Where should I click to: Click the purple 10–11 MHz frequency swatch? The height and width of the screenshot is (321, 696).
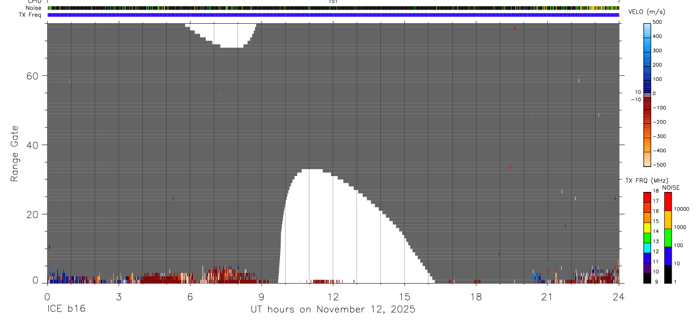pos(647,268)
